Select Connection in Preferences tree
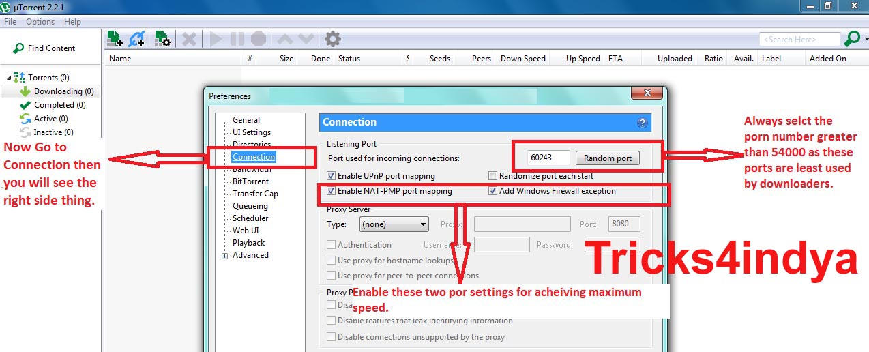This screenshot has width=869, height=352. click(254, 157)
